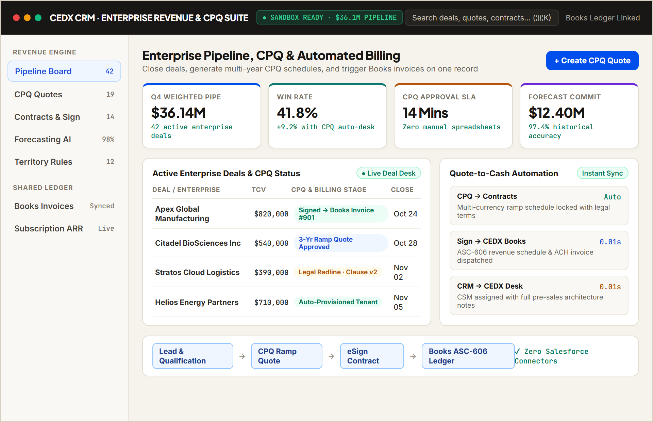Click the CLOSE column header
The height and width of the screenshot is (422, 653).
click(x=402, y=190)
